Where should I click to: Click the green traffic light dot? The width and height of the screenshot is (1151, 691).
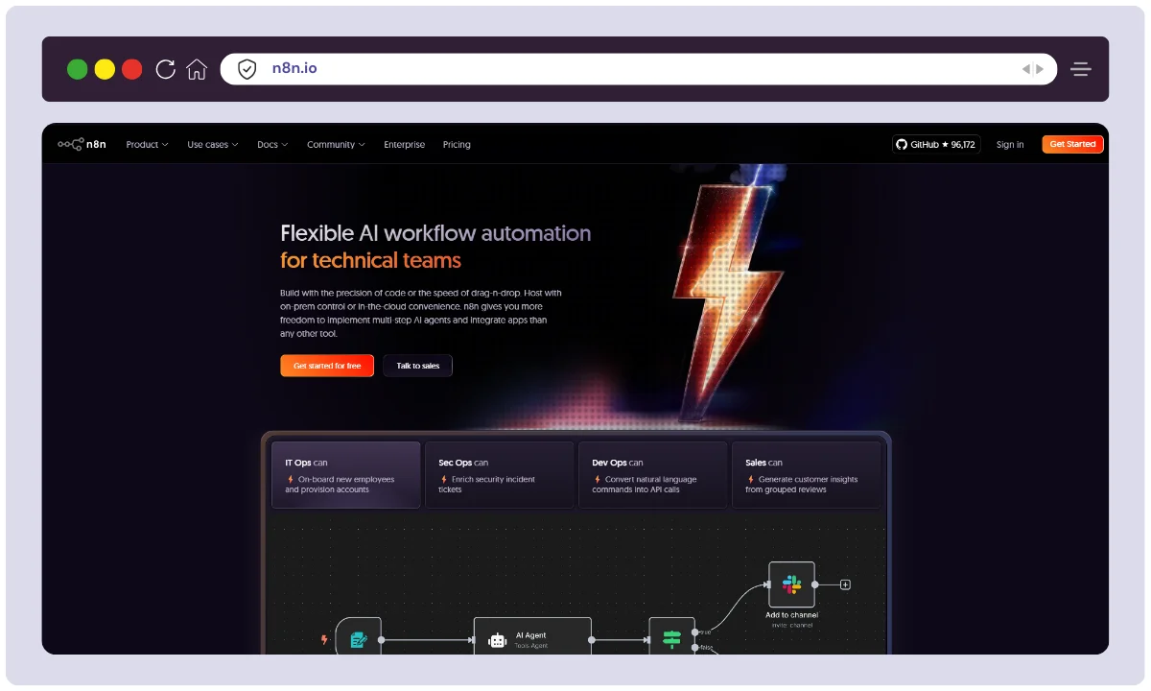(78, 68)
